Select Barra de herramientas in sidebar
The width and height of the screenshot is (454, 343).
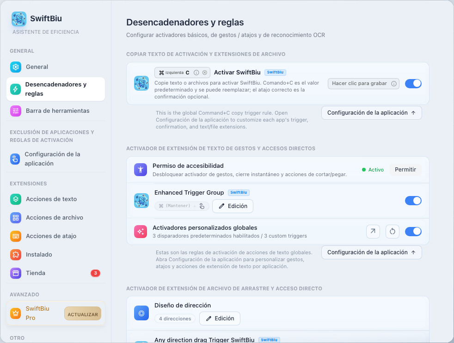(x=55, y=111)
